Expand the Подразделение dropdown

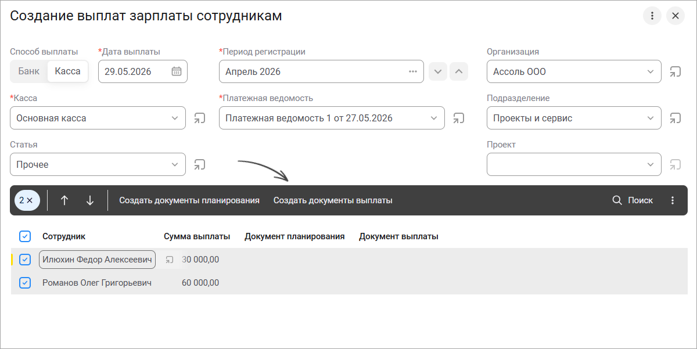651,118
